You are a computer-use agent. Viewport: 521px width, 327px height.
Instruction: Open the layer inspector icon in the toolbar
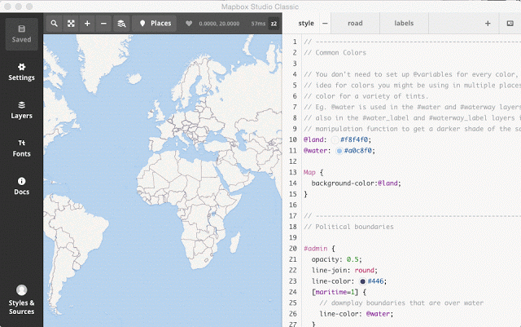pos(121,24)
